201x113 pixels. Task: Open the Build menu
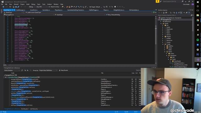(28, 4)
